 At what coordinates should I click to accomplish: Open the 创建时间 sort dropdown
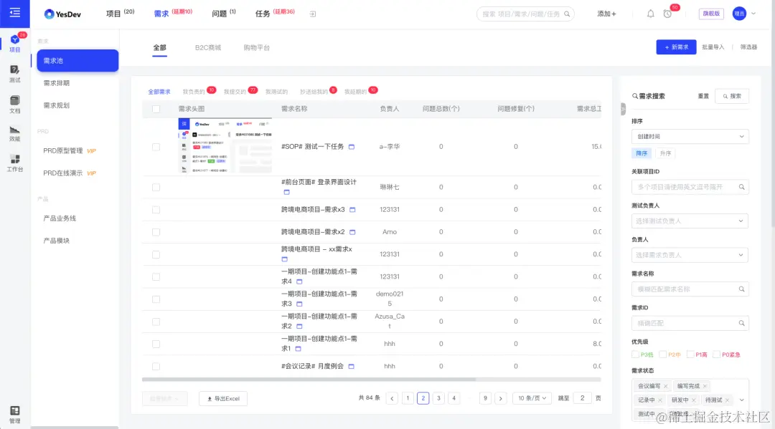pyautogui.click(x=690, y=136)
